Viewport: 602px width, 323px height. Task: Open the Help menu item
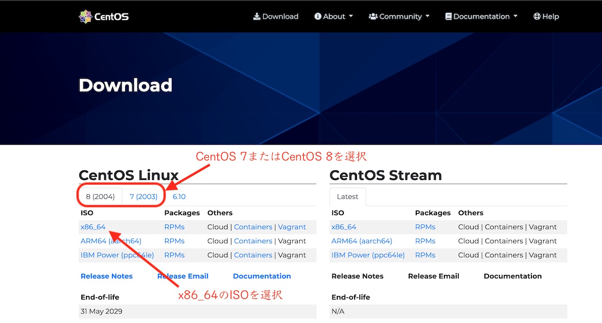pyautogui.click(x=546, y=16)
